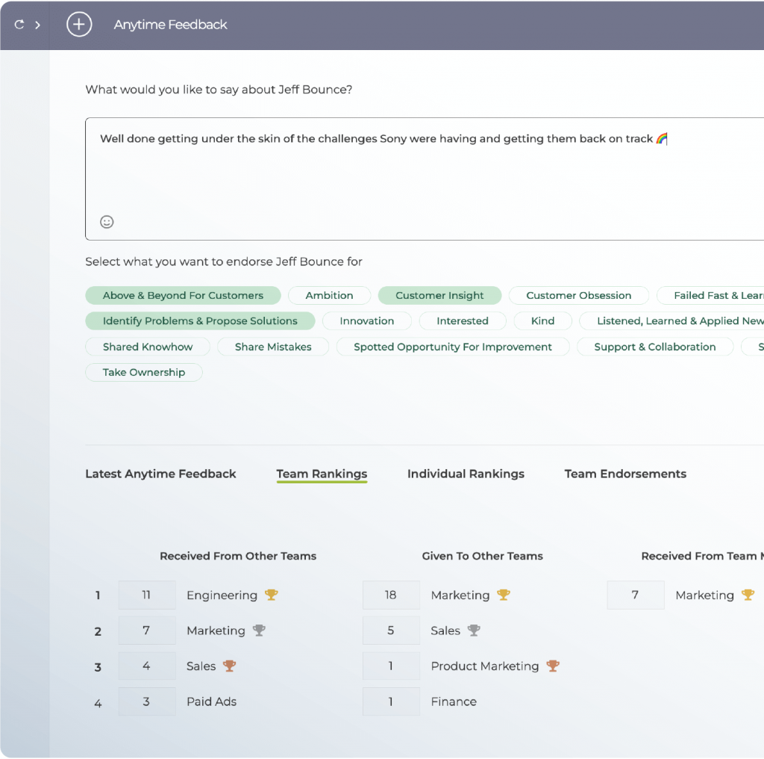The width and height of the screenshot is (764, 759).
Task: Deselect Above & Beyond For Customers tag
Action: (x=183, y=296)
